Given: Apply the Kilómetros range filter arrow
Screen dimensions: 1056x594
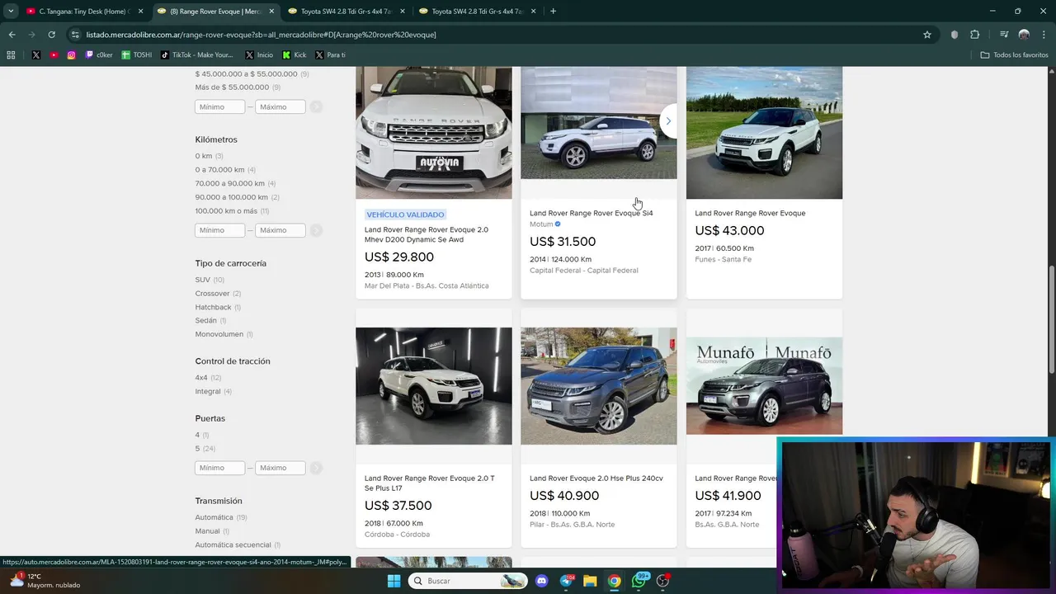Looking at the screenshot, I should 316,230.
